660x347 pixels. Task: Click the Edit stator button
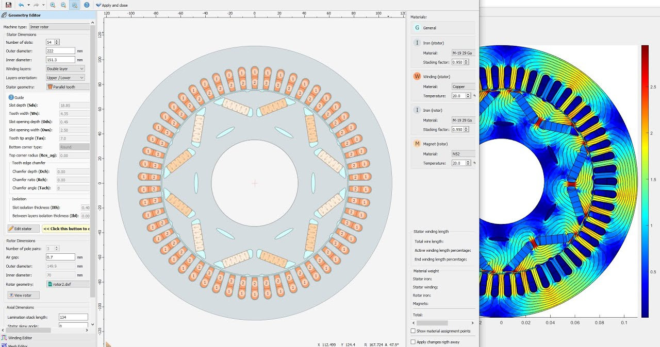click(x=23, y=229)
